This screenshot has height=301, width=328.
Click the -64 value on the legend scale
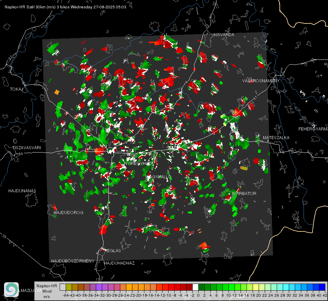[65, 295]
